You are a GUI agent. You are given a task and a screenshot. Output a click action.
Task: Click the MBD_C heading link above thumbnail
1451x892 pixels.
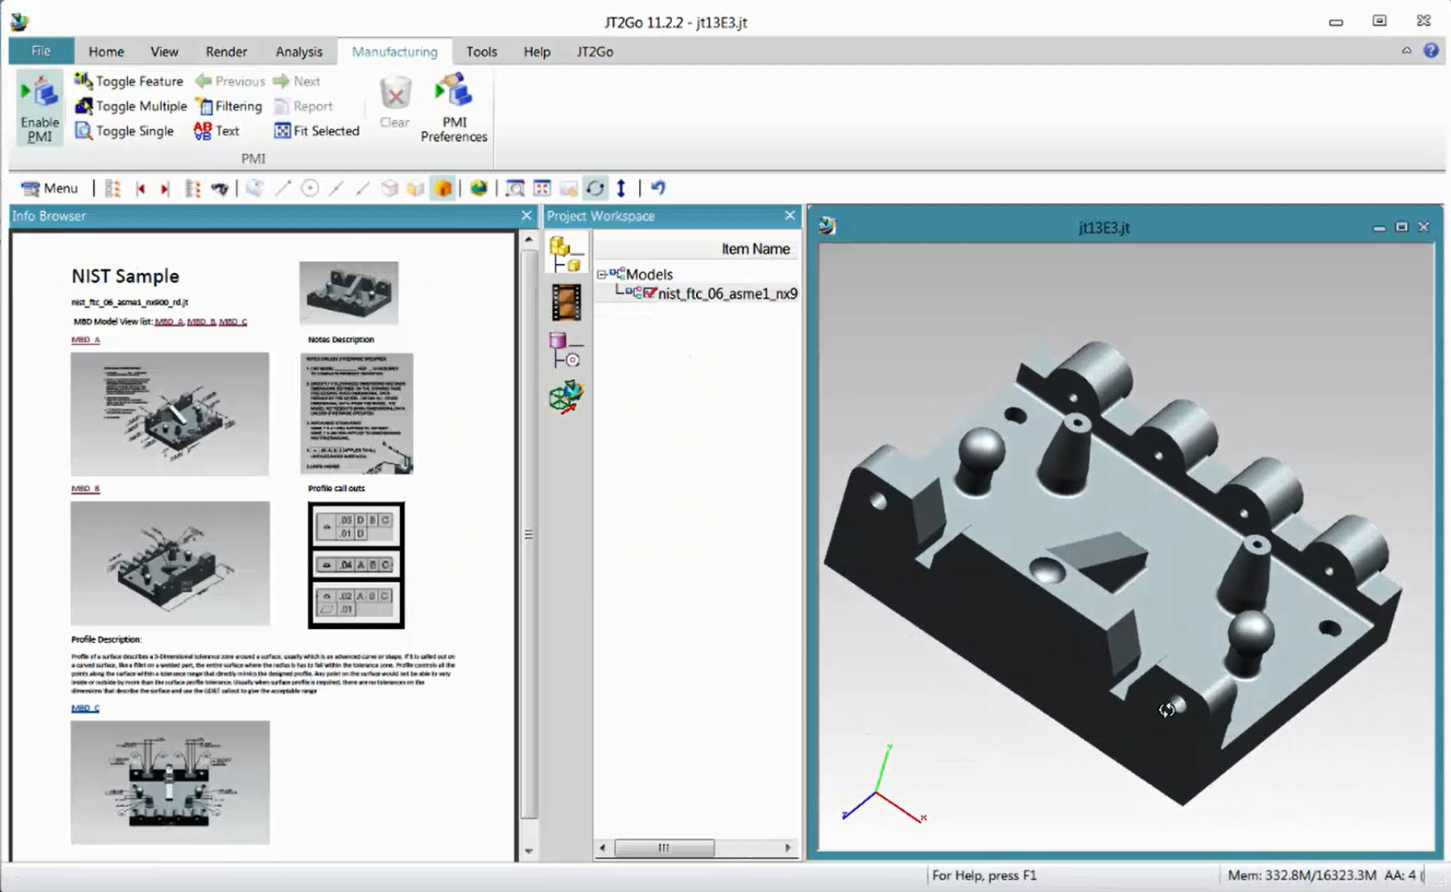click(x=85, y=708)
